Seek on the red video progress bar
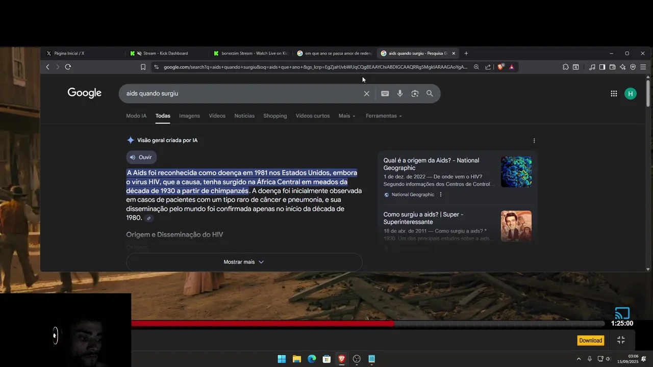Viewport: 653px width, 367px height. click(x=368, y=323)
